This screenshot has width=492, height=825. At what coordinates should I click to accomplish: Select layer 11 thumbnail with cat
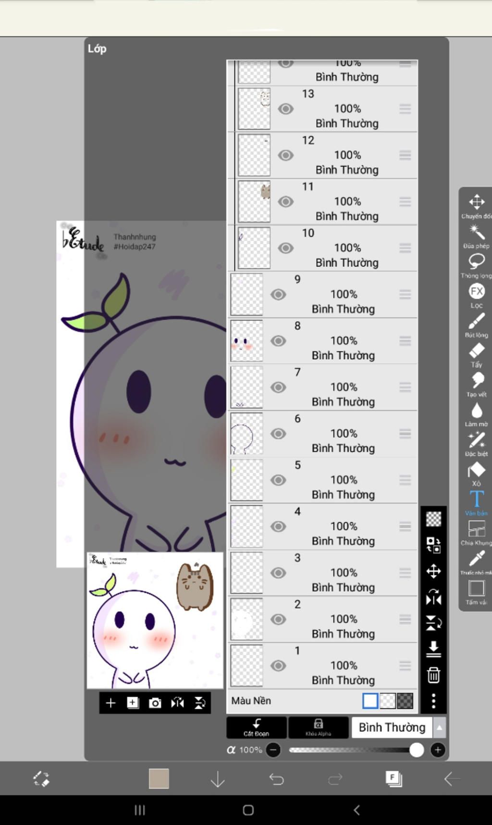click(x=254, y=202)
